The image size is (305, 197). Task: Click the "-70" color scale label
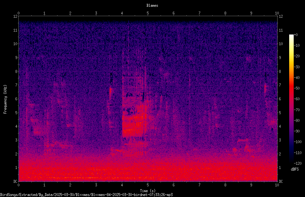point(297,110)
